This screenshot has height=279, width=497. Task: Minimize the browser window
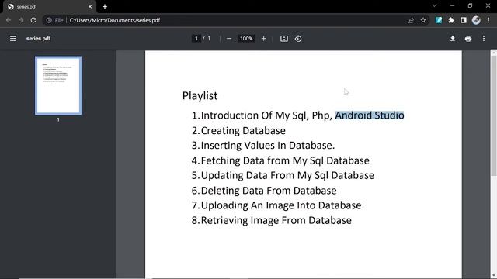tap(452, 5)
